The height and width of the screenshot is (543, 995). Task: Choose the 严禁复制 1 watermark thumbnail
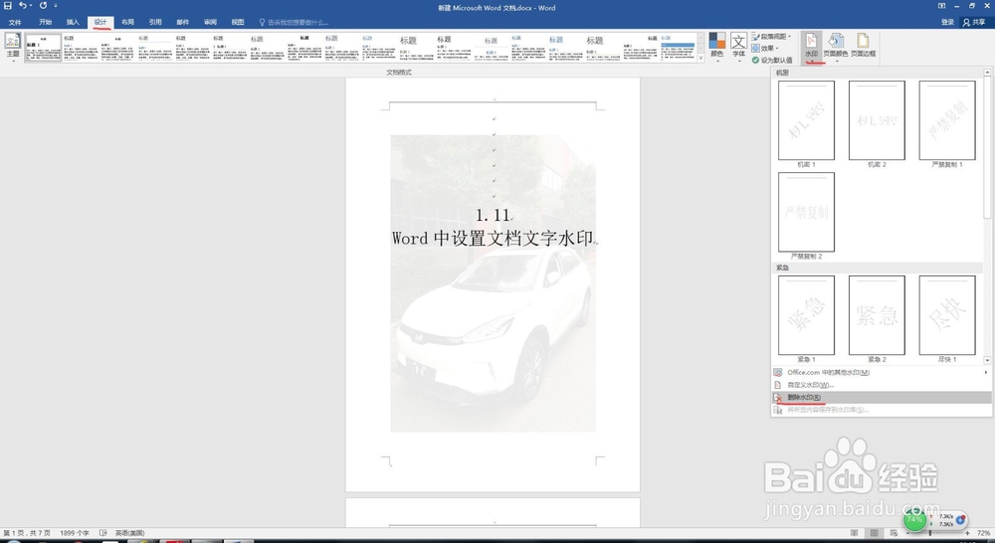click(947, 120)
